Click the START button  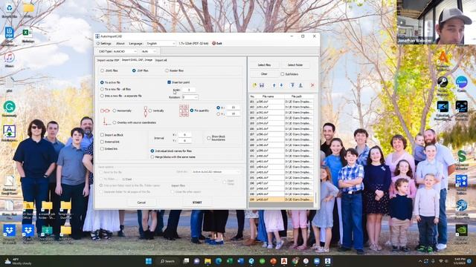[197, 202]
